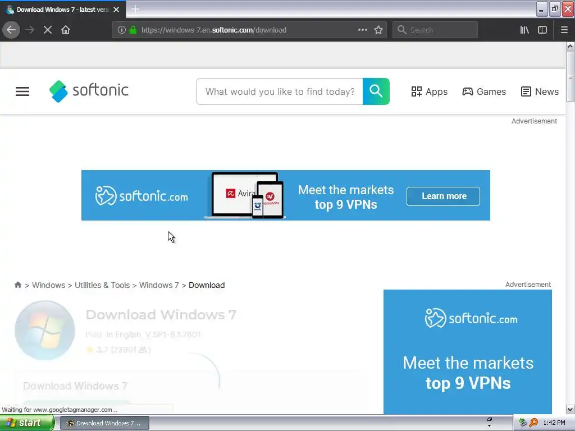Open the Games section
Image resolution: width=575 pixels, height=431 pixels.
[484, 91]
